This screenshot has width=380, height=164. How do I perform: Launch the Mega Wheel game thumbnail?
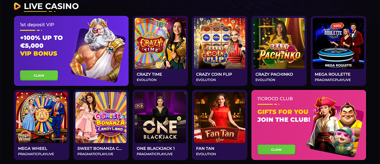(x=42, y=117)
